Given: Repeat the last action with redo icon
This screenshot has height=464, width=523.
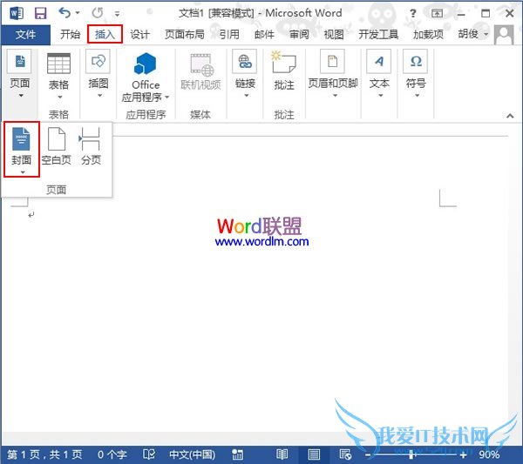Looking at the screenshot, I should pos(98,13).
